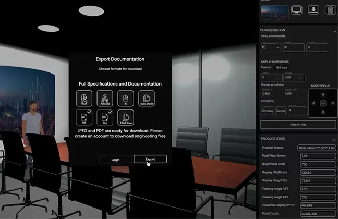
Task: Toggle the Pdf export format
Action: [84, 117]
